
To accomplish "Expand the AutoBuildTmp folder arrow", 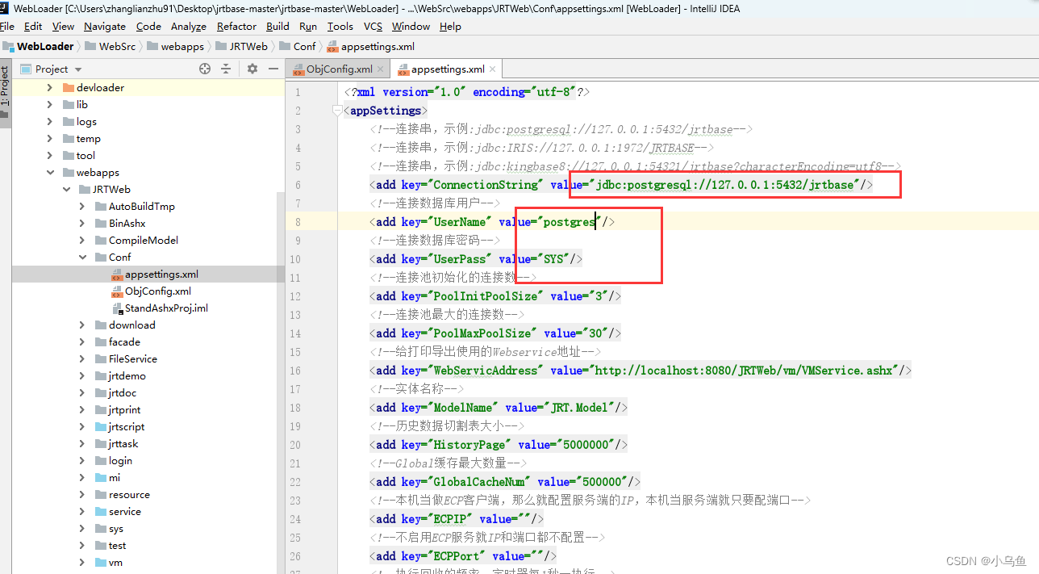I will click(x=81, y=206).
